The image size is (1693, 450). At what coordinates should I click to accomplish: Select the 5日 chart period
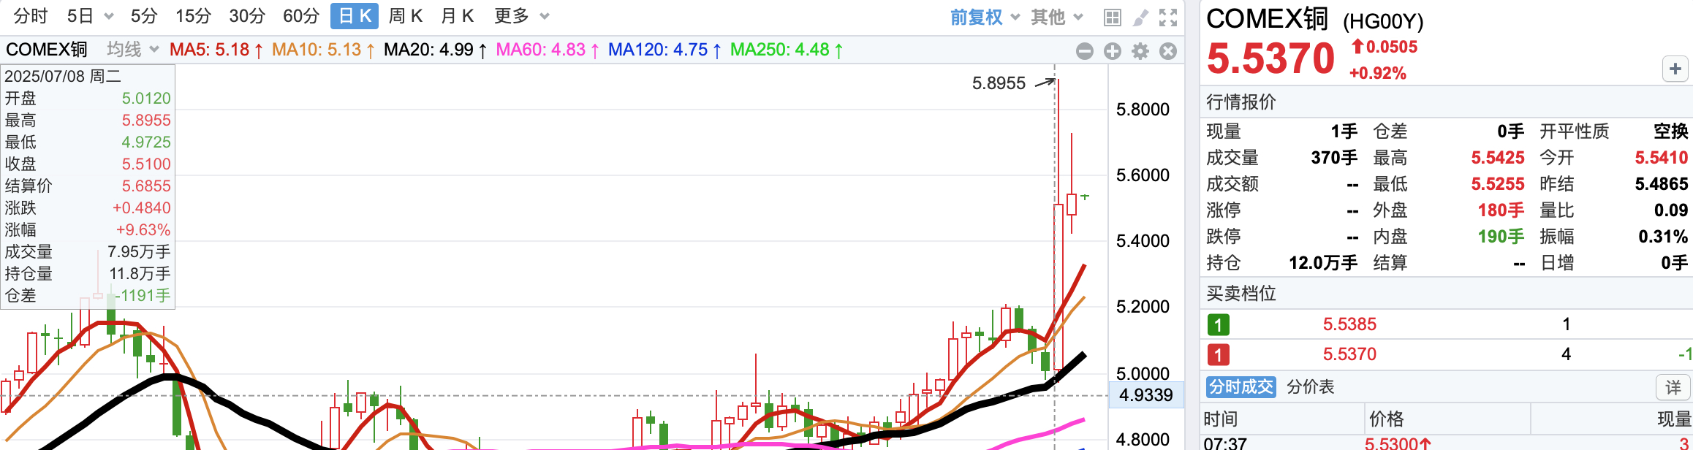coord(80,16)
